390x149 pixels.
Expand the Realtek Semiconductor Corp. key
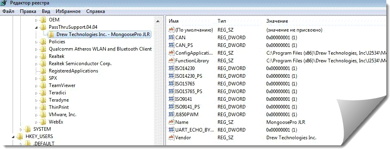pyautogui.click(x=36, y=64)
